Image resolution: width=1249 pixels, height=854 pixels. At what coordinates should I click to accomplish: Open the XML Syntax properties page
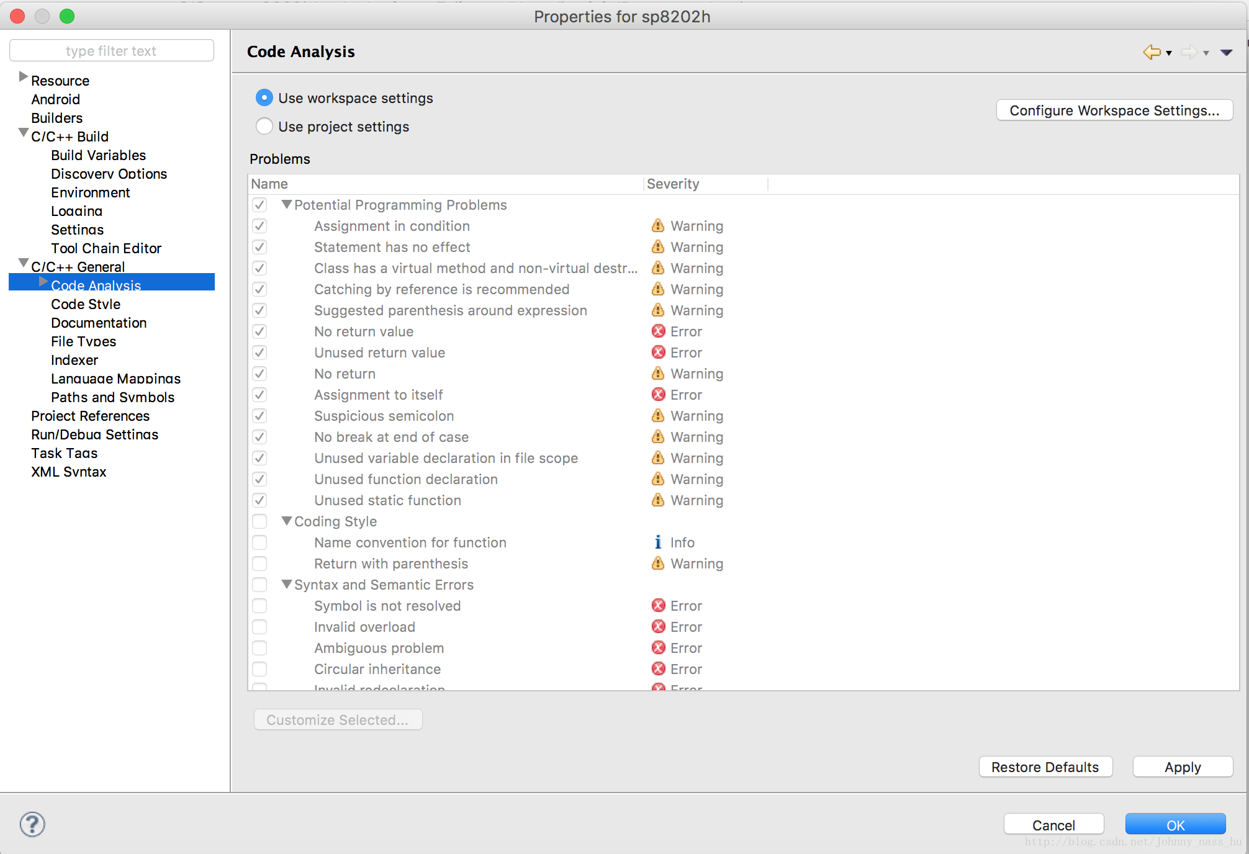[x=69, y=472]
